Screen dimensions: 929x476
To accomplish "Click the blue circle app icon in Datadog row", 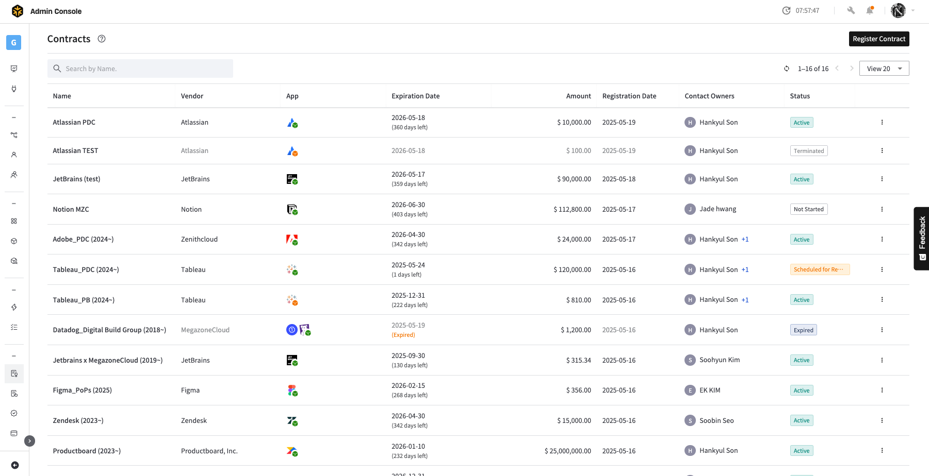I will [291, 330].
